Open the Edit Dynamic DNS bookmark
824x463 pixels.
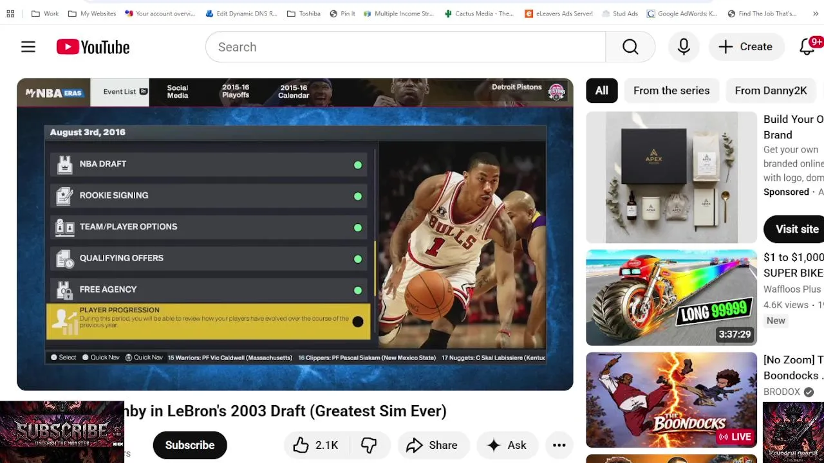coord(242,14)
